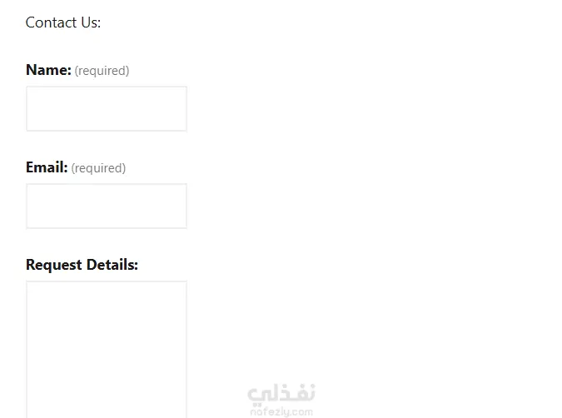562x418 pixels.
Task: Open the nafezly.com text under the logo
Action: coord(281,411)
